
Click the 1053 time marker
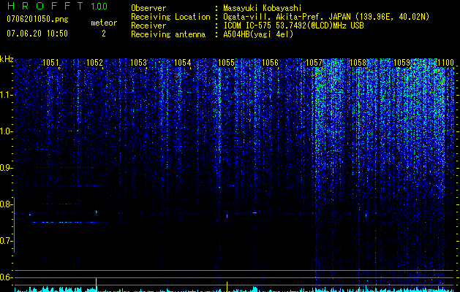tap(138, 63)
